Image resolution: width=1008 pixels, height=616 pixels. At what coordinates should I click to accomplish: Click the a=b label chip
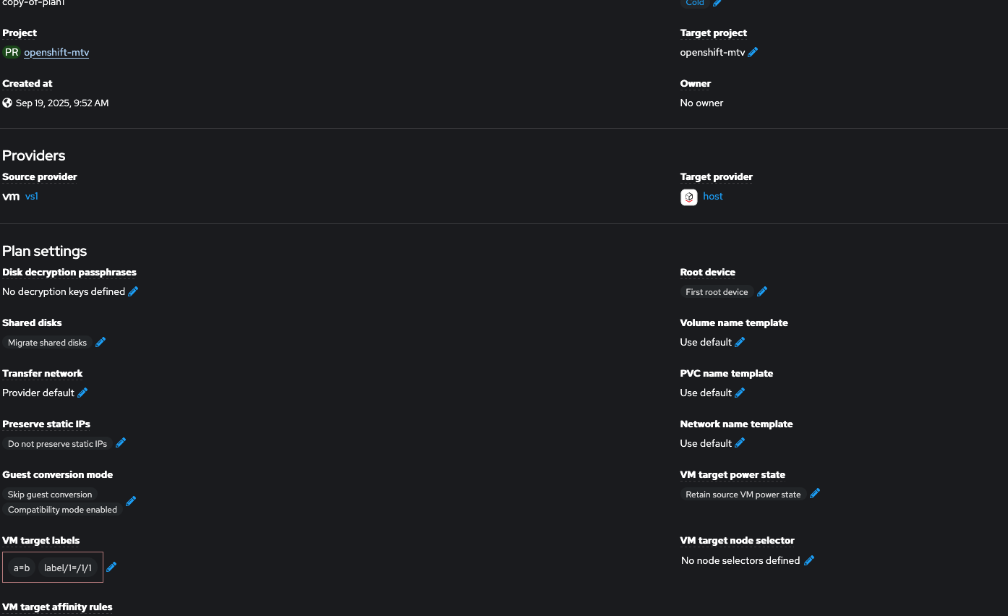click(x=22, y=568)
